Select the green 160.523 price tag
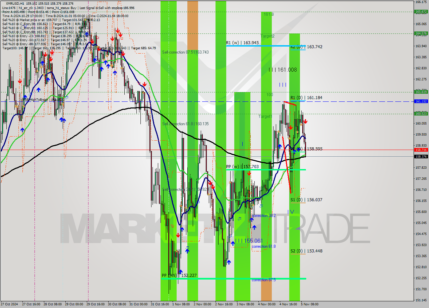 tap(421, 113)
